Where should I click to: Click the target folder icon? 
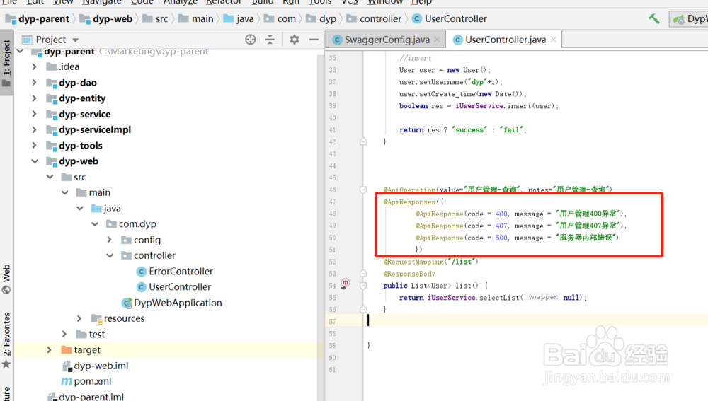tap(67, 350)
